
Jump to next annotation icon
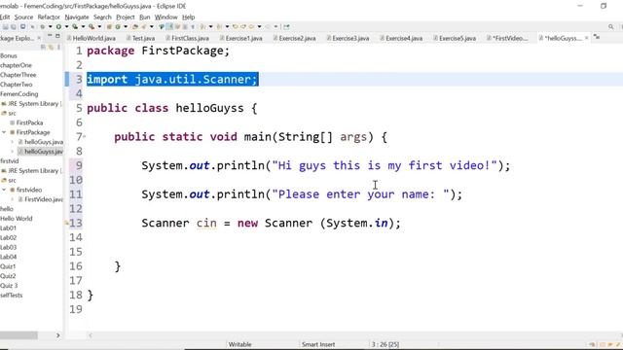[x=202, y=26]
